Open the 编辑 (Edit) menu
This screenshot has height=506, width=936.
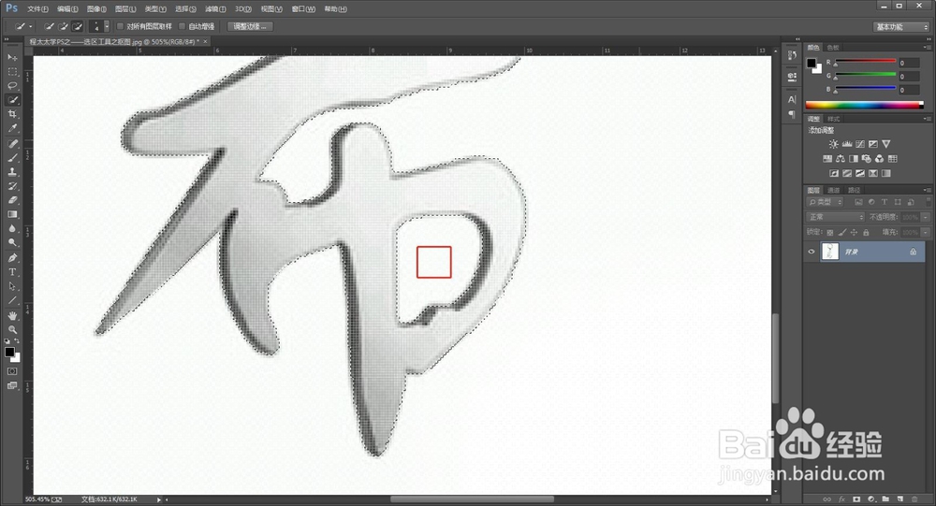click(x=67, y=9)
